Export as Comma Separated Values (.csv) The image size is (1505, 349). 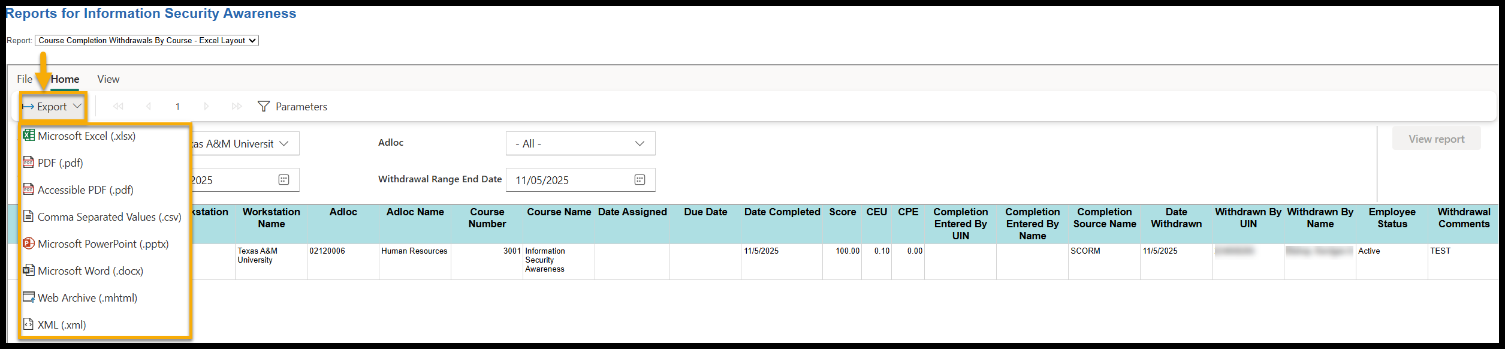(x=109, y=217)
